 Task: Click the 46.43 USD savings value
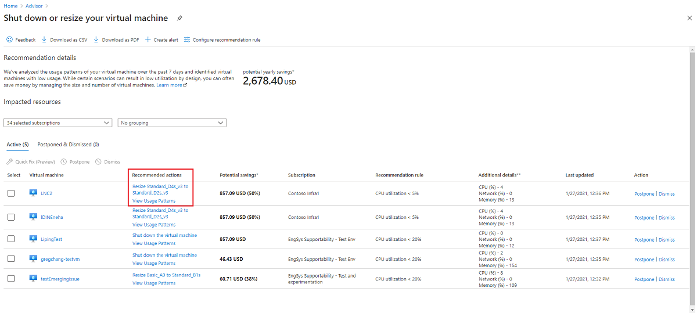[231, 259]
